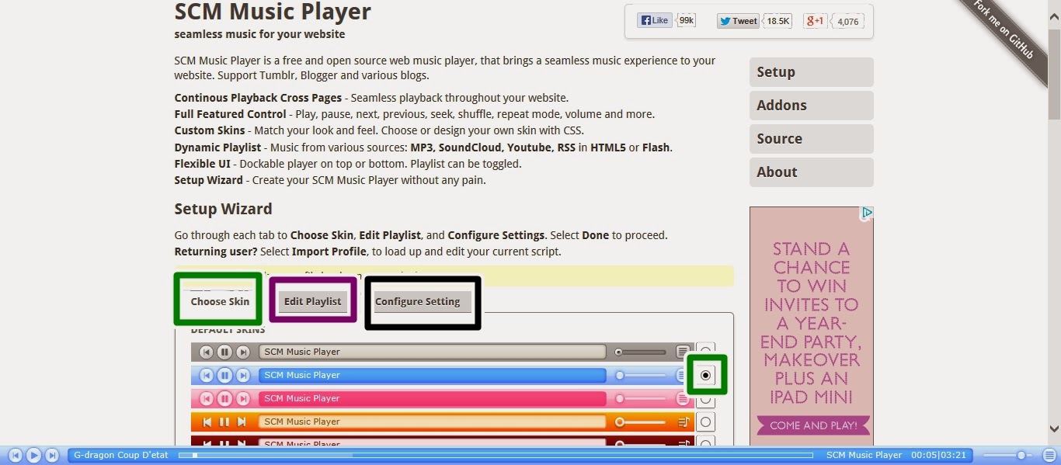This screenshot has height=465, width=1061.
Task: Click the volume slider on gray skin preview
Action: pos(642,352)
